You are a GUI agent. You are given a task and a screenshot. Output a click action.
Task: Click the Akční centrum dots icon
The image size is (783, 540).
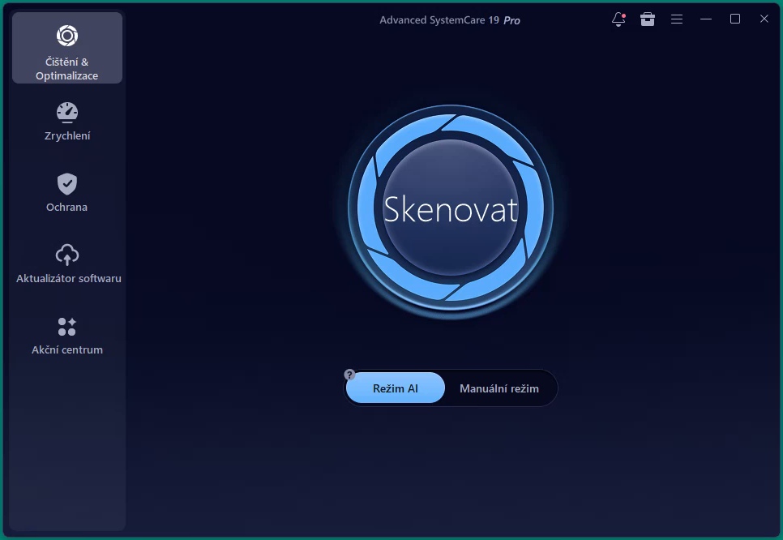point(67,326)
